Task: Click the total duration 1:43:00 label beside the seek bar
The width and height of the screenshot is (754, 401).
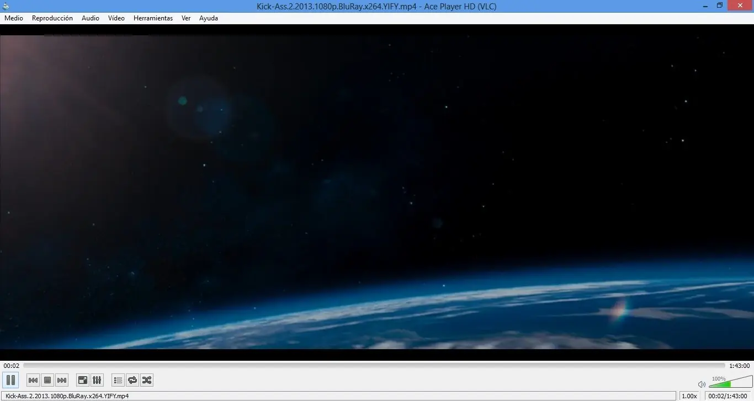Action: click(x=740, y=366)
